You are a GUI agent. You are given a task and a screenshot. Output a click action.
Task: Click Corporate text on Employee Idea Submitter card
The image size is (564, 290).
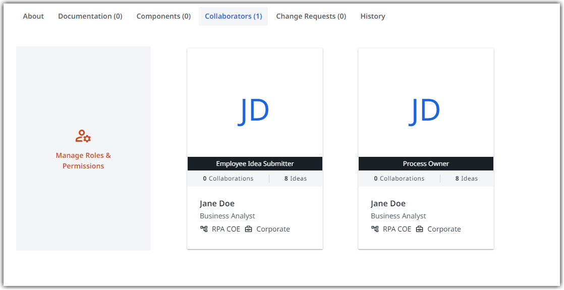(x=273, y=229)
